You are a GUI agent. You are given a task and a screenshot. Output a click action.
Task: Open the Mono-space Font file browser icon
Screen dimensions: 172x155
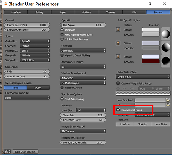tap(168, 105)
